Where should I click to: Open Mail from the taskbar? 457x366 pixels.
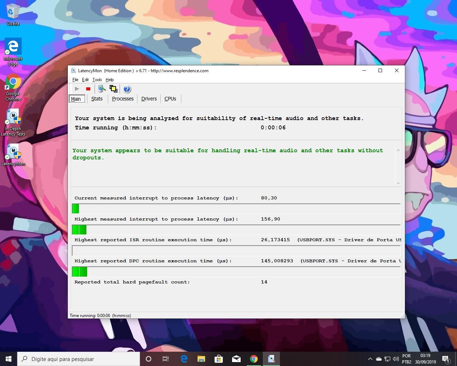[x=236, y=359]
